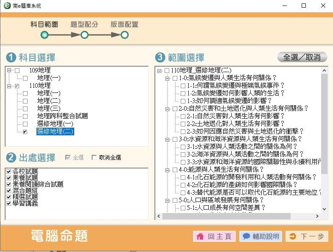The image size is (333, 252).
Task: Open help via 輔助說明 button
Action: tap(260, 236)
